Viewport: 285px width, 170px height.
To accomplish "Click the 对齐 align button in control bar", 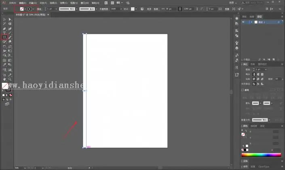I will [149, 9].
